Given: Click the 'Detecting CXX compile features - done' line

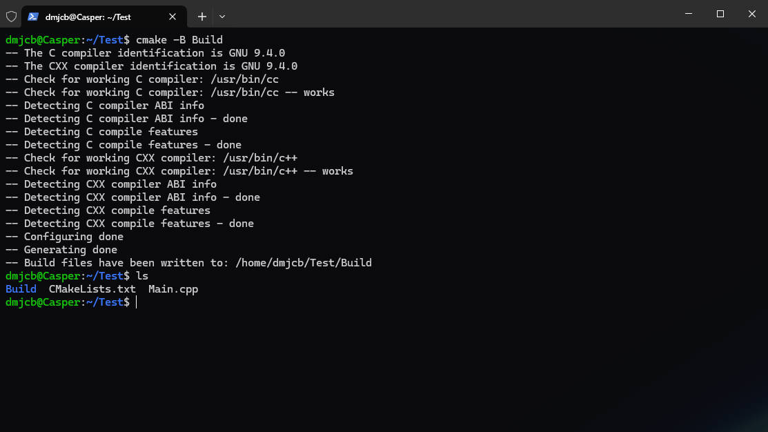Looking at the screenshot, I should (x=130, y=224).
